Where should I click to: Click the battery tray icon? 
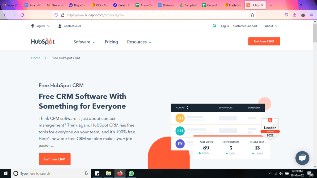287,173
